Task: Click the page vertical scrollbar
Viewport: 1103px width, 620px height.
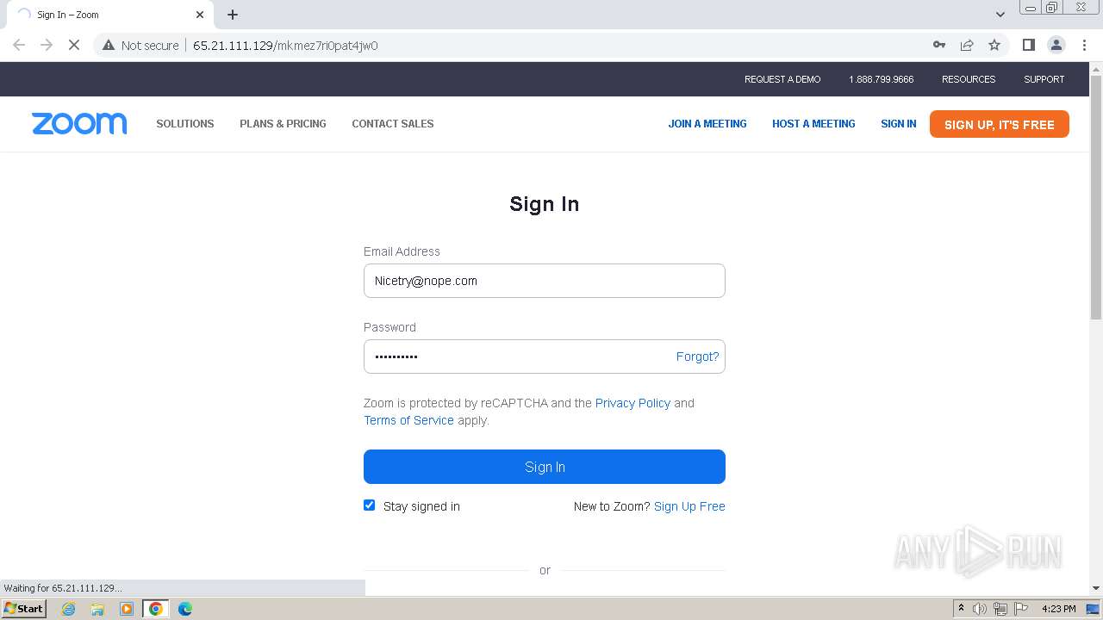Action: click(1096, 327)
